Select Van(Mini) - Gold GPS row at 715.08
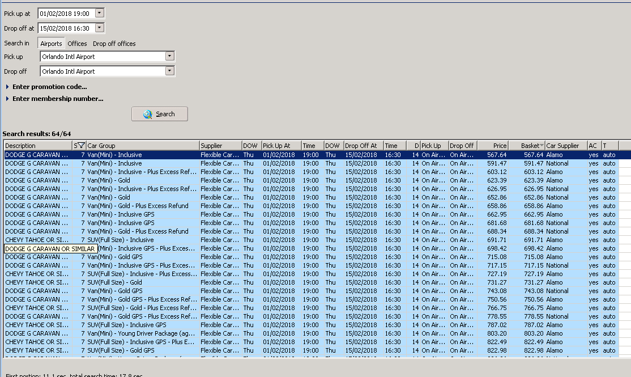 [x=312, y=257]
